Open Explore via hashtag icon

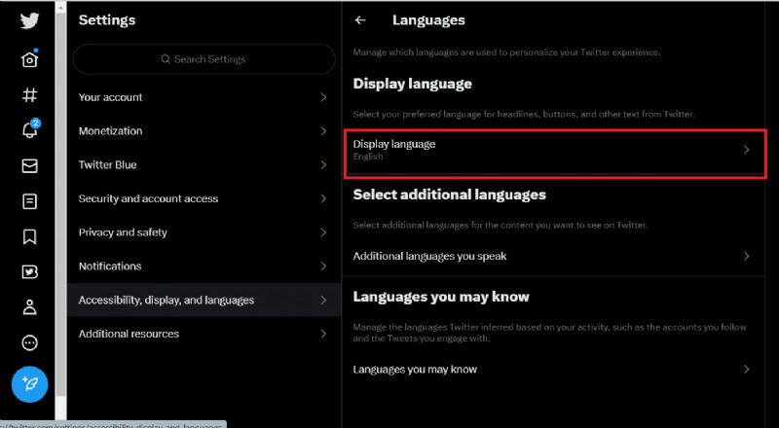[x=29, y=94]
